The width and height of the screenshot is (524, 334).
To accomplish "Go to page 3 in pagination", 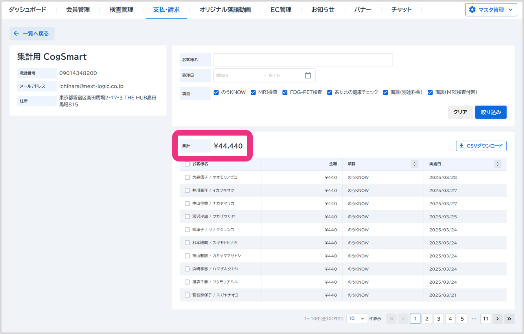I will (439, 319).
